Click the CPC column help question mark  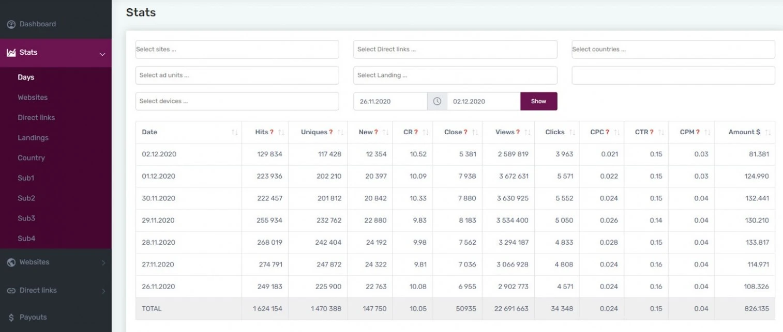608,132
